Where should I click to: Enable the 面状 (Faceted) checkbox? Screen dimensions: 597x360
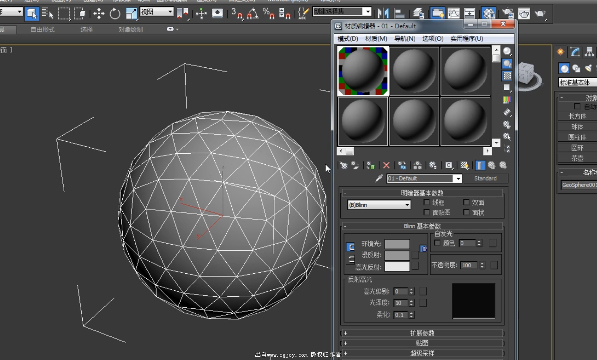click(466, 212)
